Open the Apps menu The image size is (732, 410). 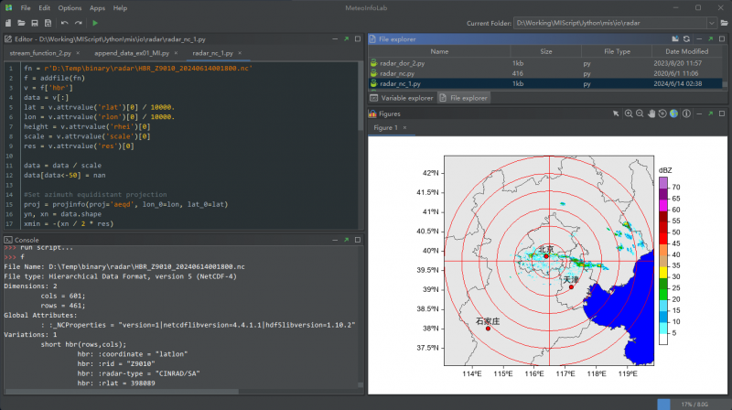(97, 7)
